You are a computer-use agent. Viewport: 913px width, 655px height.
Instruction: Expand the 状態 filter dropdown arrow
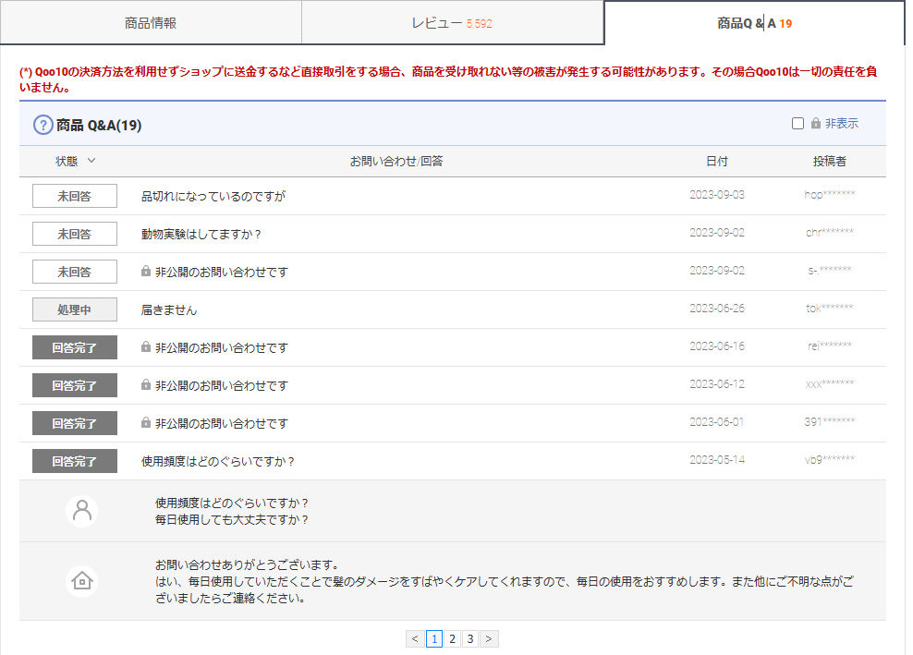pos(91,161)
